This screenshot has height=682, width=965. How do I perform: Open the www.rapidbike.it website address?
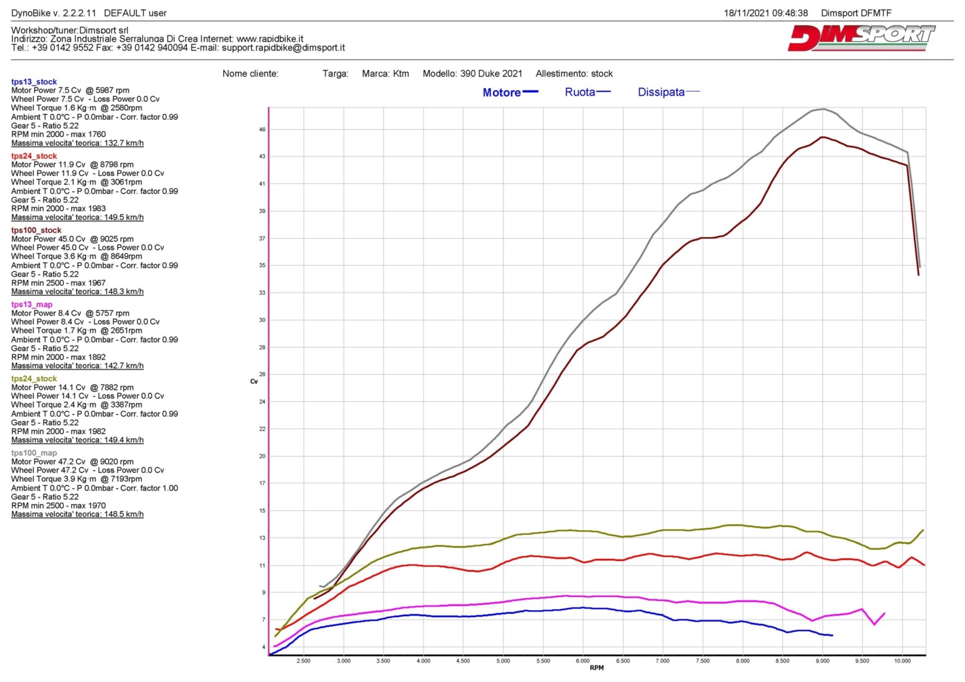tap(270, 39)
